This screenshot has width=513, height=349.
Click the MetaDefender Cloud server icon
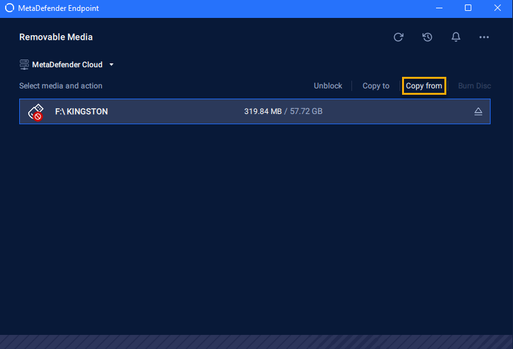(x=24, y=65)
